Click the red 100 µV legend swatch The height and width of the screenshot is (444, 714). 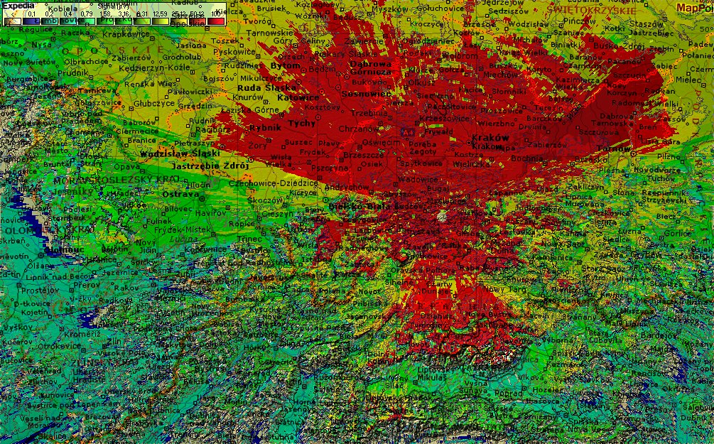point(216,21)
